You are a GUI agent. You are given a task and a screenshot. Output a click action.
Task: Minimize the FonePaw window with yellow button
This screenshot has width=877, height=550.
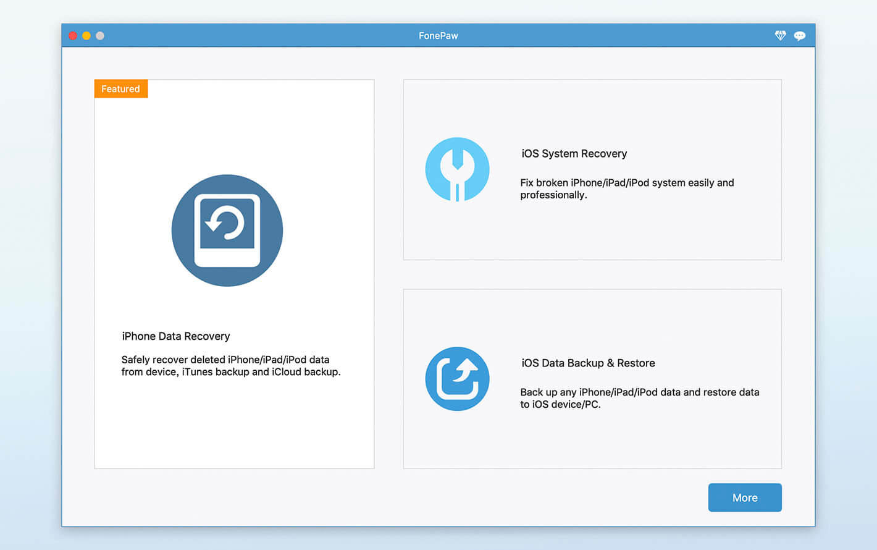pos(86,36)
